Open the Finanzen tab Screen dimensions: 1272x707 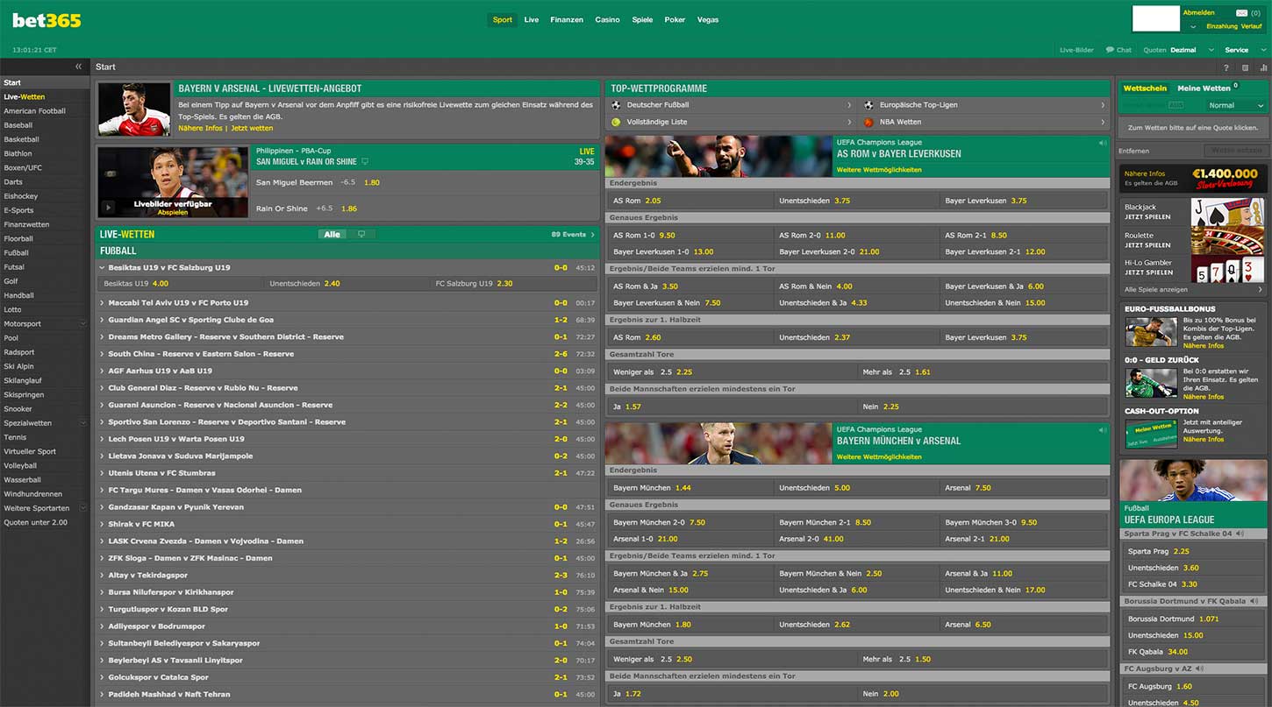coord(567,19)
